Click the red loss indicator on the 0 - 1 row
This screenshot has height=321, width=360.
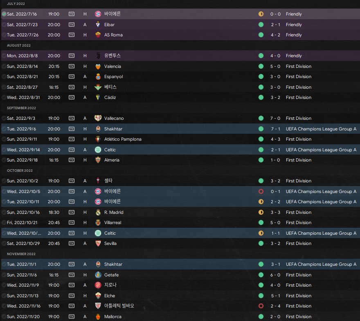coord(261,191)
